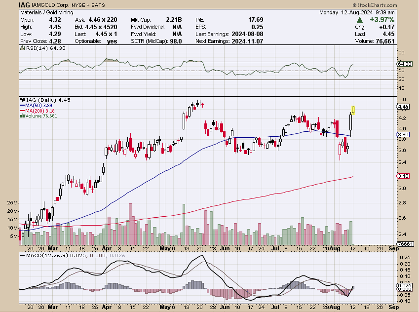The height and width of the screenshot is (312, 419).
Task: Click the RSI(14) legend line icon
Action: 22,48
